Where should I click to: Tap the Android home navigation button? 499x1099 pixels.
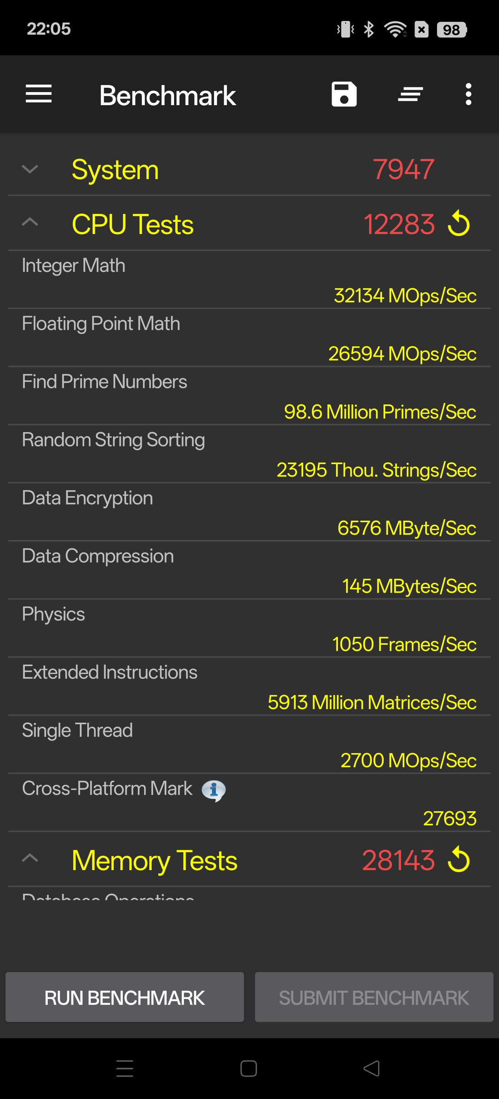tap(248, 1068)
